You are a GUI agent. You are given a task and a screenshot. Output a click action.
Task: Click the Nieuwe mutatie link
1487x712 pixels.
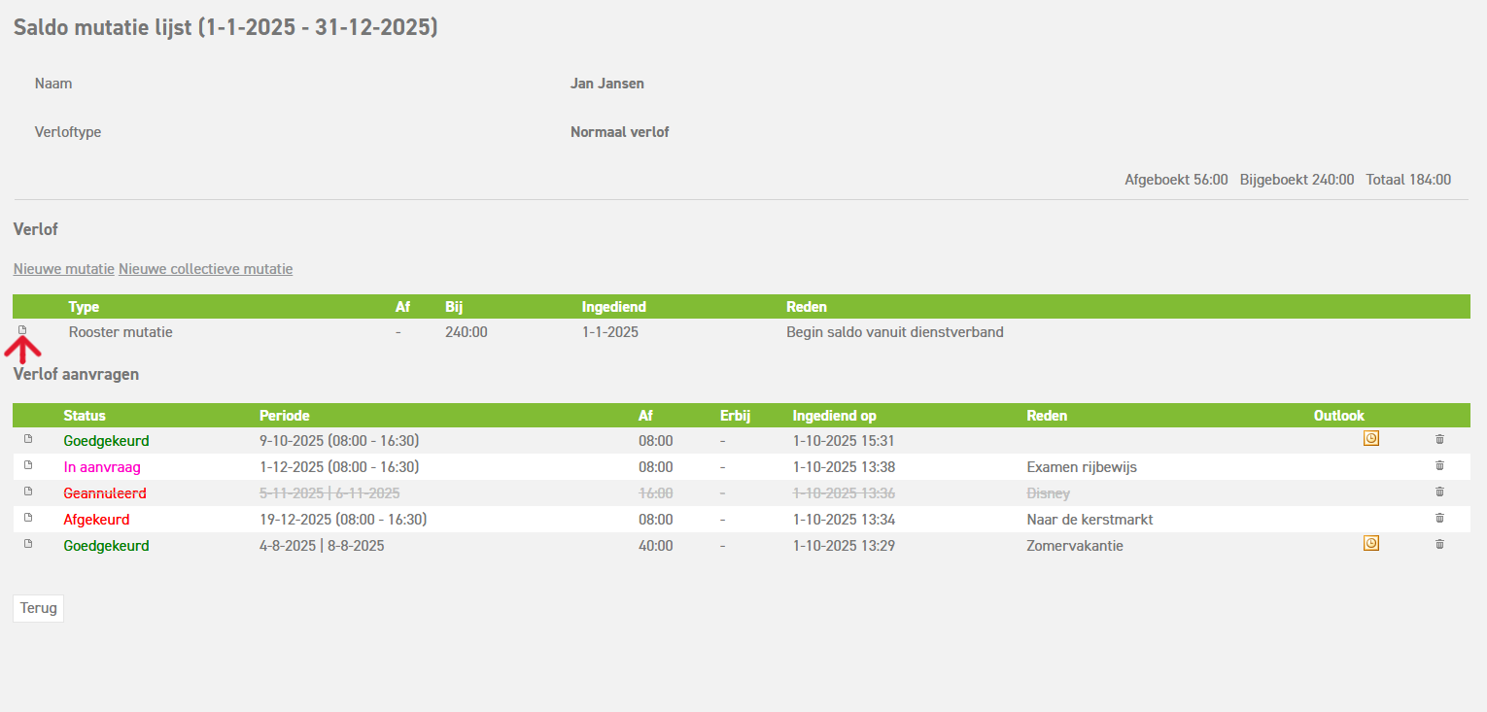coord(64,269)
